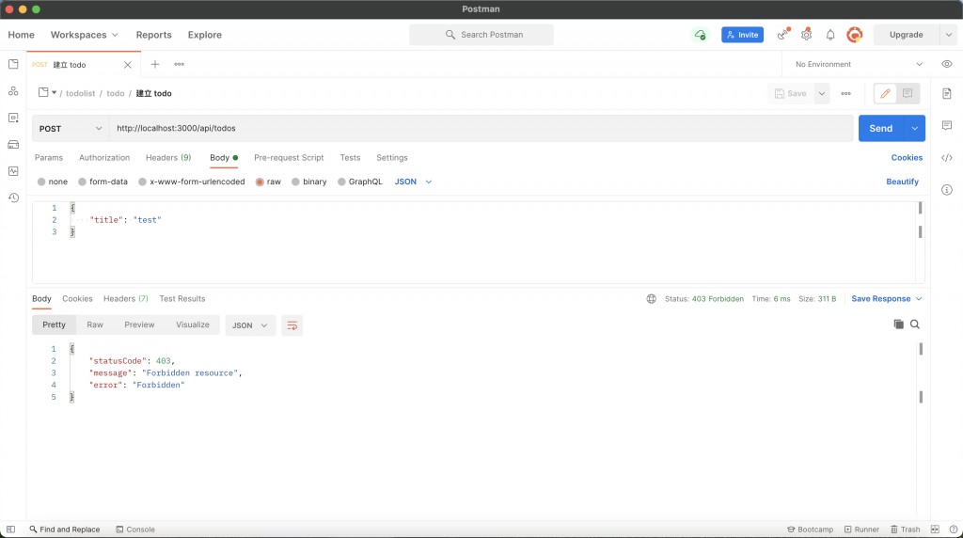Open the Cookies link beside the request tabs
Image resolution: width=963 pixels, height=538 pixels.
[x=907, y=158]
